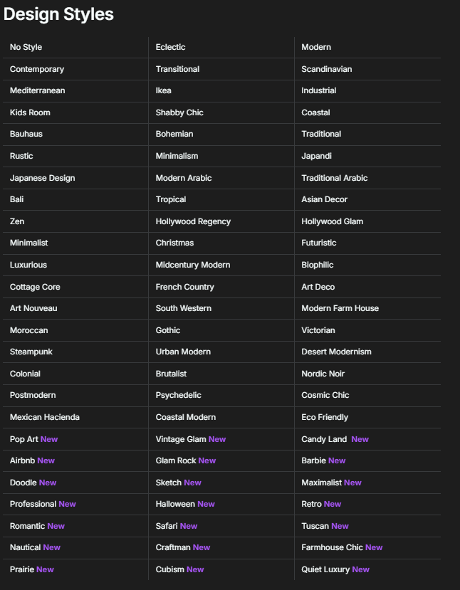
Task: Choose the Scandinavian design style
Action: pos(326,69)
